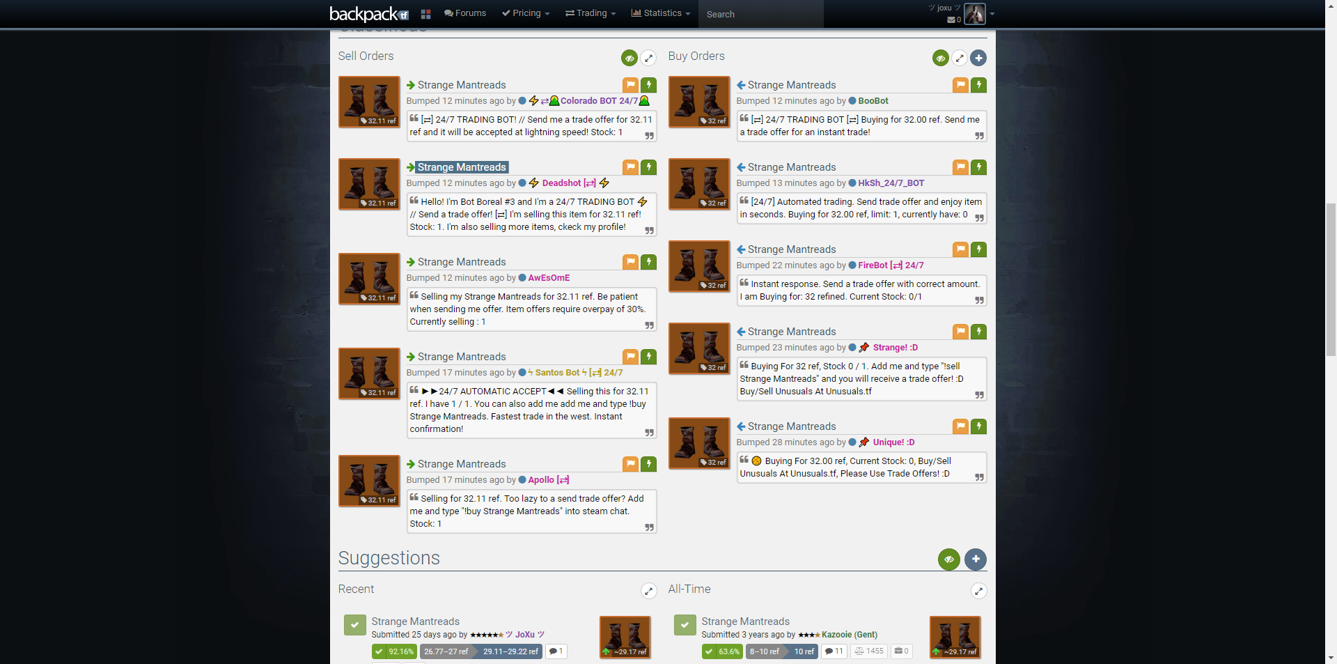This screenshot has height=664, width=1337.
Task: Flag the Deadshot sell listing
Action: pos(630,167)
